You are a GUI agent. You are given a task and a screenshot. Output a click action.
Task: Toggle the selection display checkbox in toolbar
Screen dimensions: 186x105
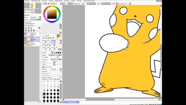(74, 4)
